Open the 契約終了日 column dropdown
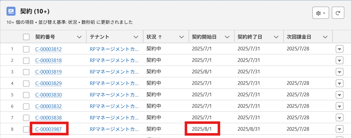 pyautogui.click(x=276, y=37)
